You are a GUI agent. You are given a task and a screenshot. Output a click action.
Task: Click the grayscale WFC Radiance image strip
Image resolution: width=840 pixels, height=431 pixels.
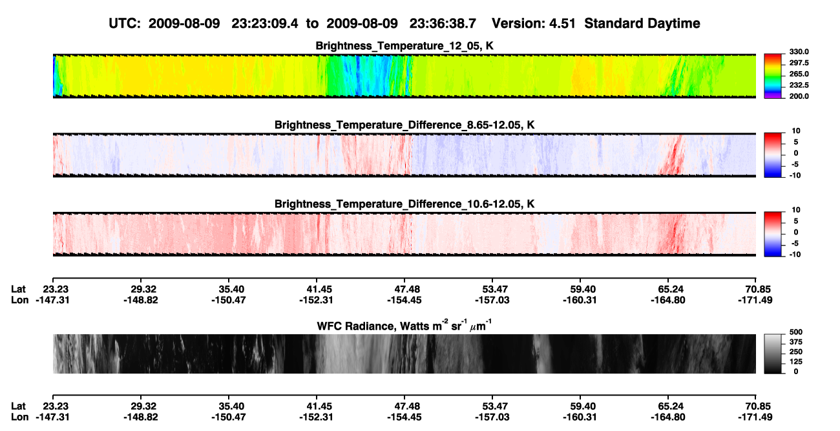click(x=404, y=353)
